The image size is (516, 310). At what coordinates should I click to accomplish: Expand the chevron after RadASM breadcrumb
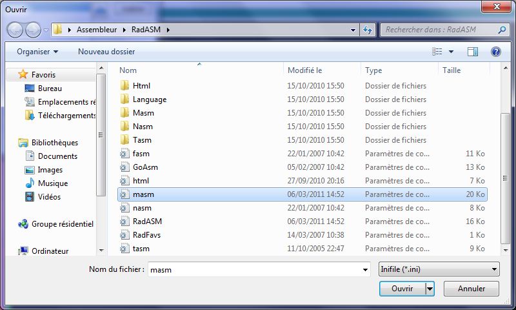pyautogui.click(x=168, y=30)
